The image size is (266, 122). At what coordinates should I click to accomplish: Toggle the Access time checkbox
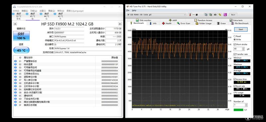pyautogui.click(x=235, y=79)
